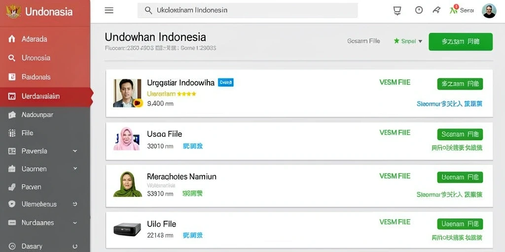Open Urggstiar Indoowiha profile photo
This screenshot has height=252, width=505.
pyautogui.click(x=127, y=93)
